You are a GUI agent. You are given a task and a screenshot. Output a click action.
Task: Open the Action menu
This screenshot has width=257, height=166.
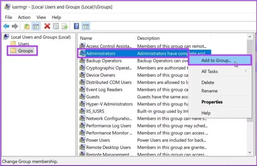[x=24, y=17]
